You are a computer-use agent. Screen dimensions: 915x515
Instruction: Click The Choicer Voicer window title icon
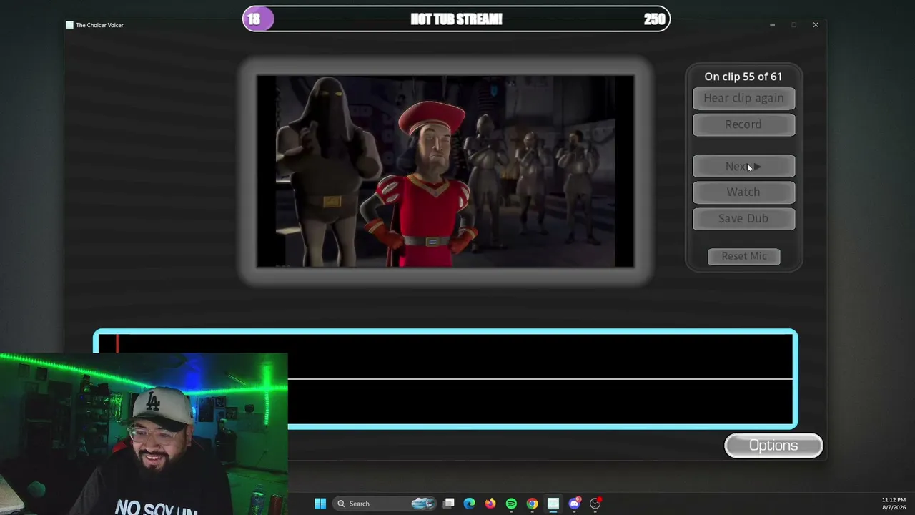pos(69,25)
